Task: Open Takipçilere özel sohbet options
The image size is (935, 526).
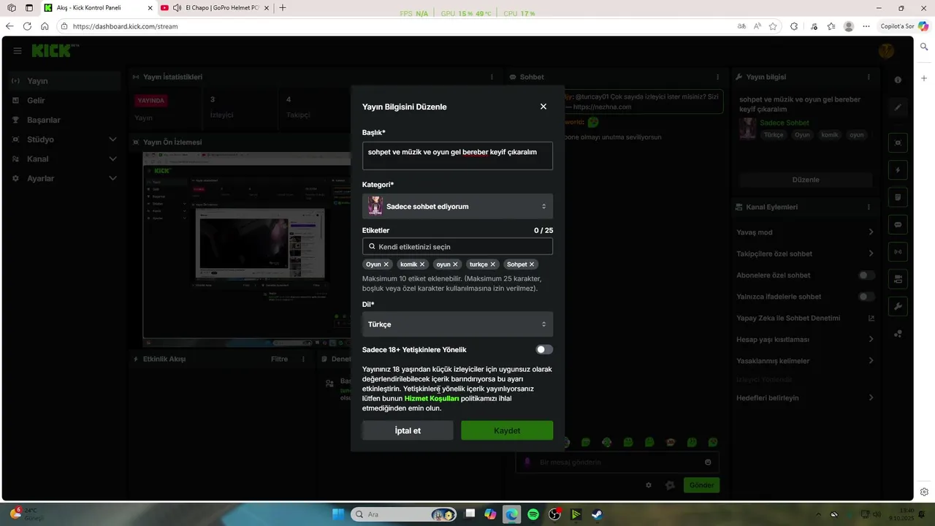Action: (805, 254)
